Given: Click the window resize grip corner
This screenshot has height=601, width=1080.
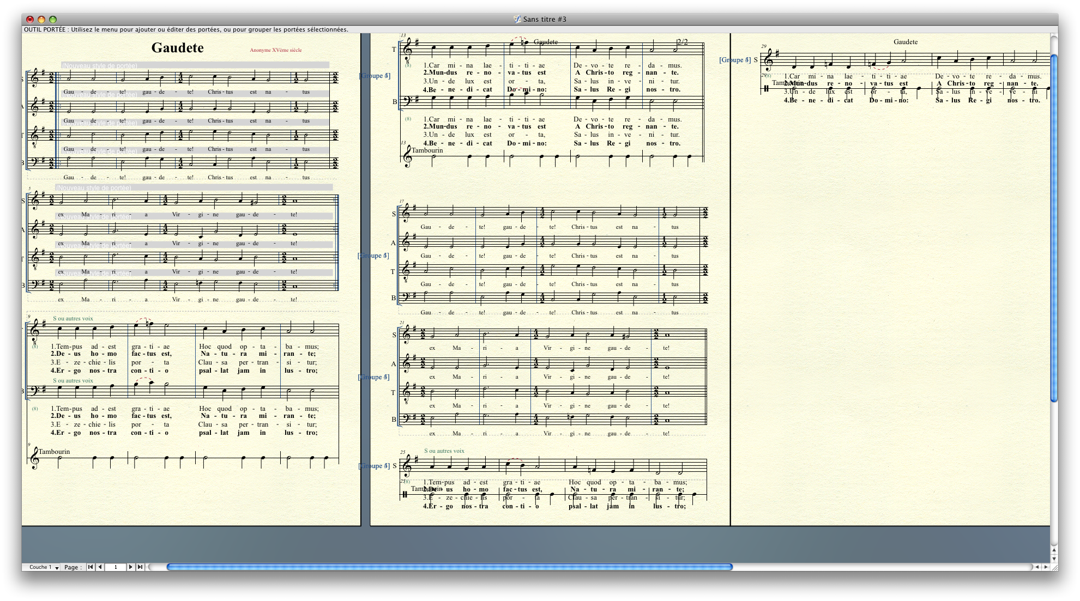Looking at the screenshot, I should click(x=1054, y=567).
